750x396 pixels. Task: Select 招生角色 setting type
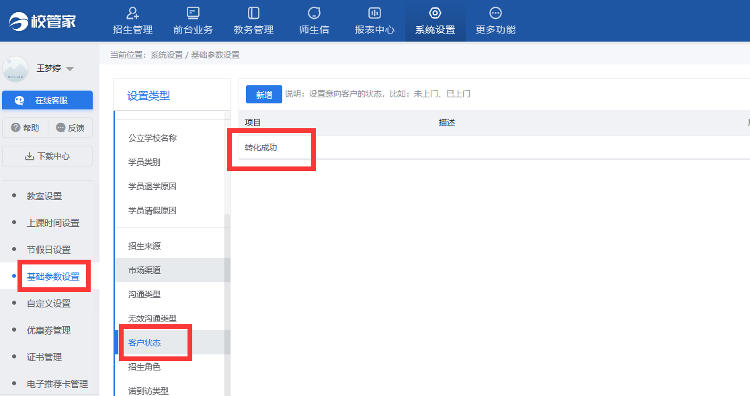tap(144, 366)
